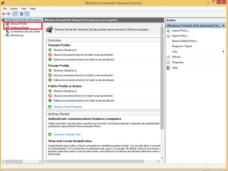Click Diagnose / Repair in Actions

point(182,46)
